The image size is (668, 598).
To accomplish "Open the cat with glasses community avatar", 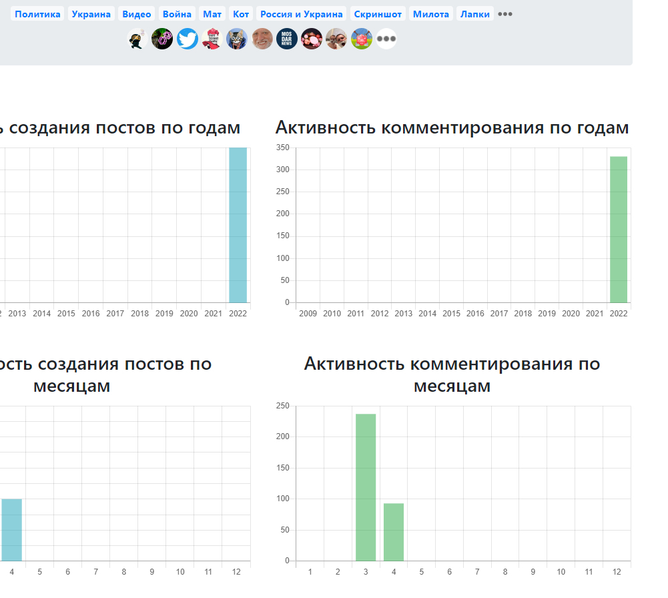I will 237,39.
